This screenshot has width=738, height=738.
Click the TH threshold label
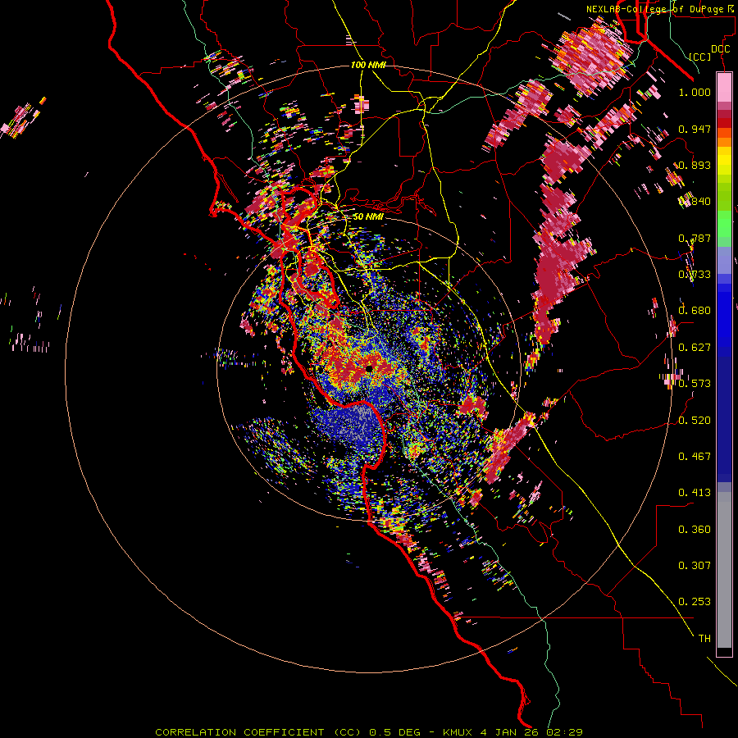(x=704, y=639)
